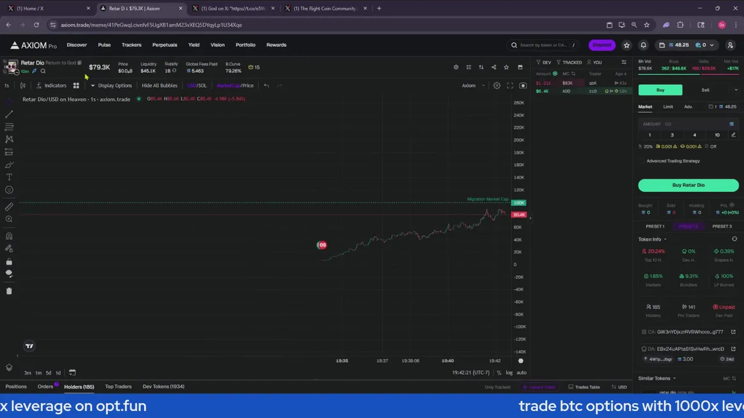Select the magnet snapping tool

tap(9, 236)
